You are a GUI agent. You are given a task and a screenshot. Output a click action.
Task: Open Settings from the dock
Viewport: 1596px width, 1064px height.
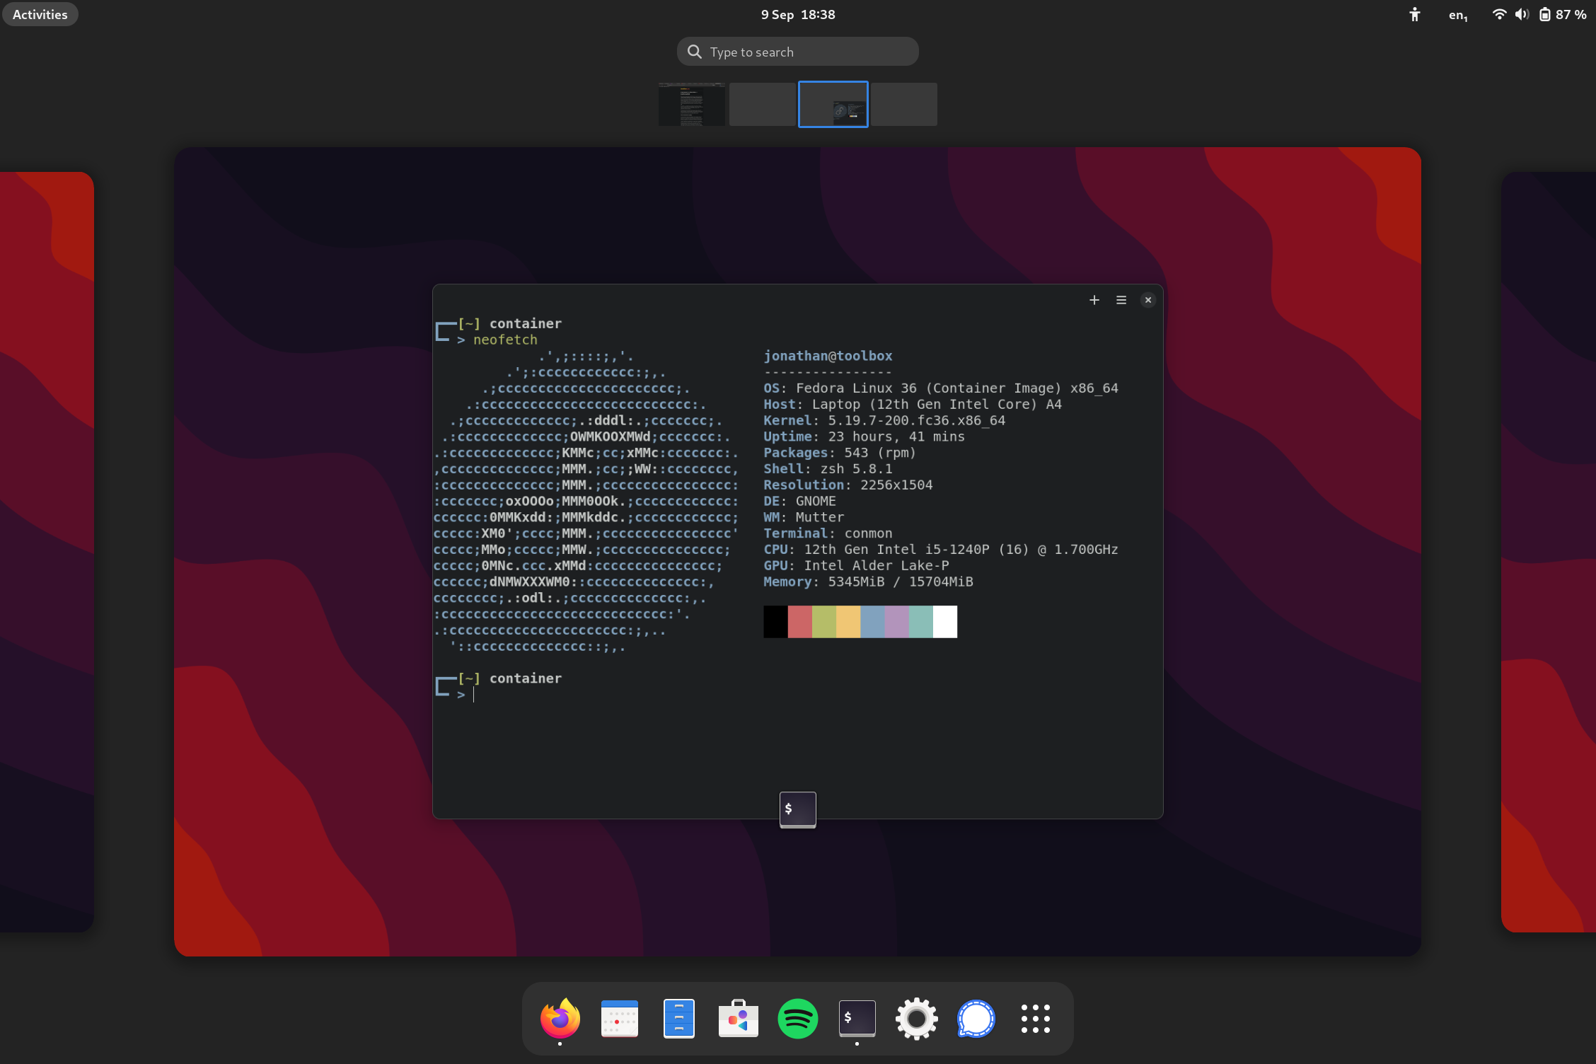pyautogui.click(x=916, y=1019)
